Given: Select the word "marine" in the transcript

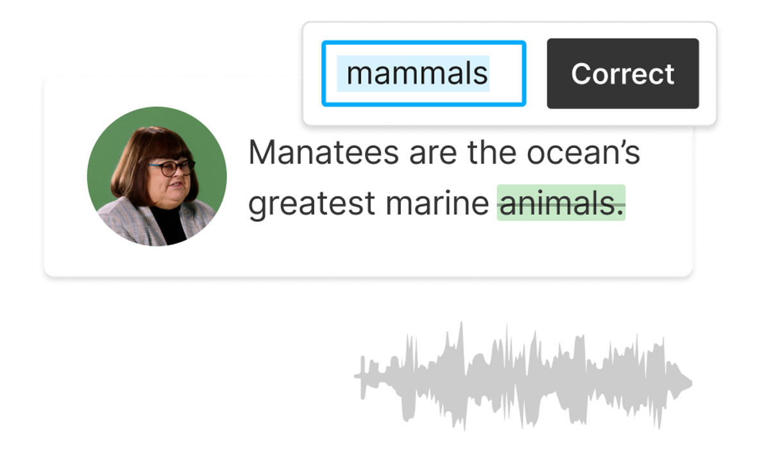Looking at the screenshot, I should [437, 203].
